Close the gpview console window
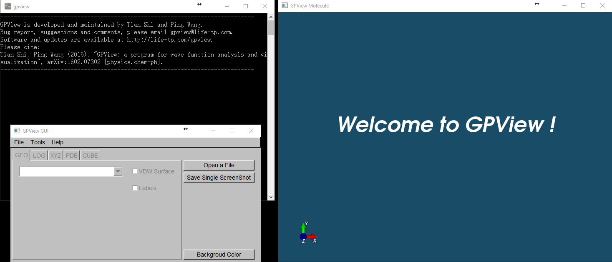Viewport: 612px width, 262px height. (x=265, y=6)
